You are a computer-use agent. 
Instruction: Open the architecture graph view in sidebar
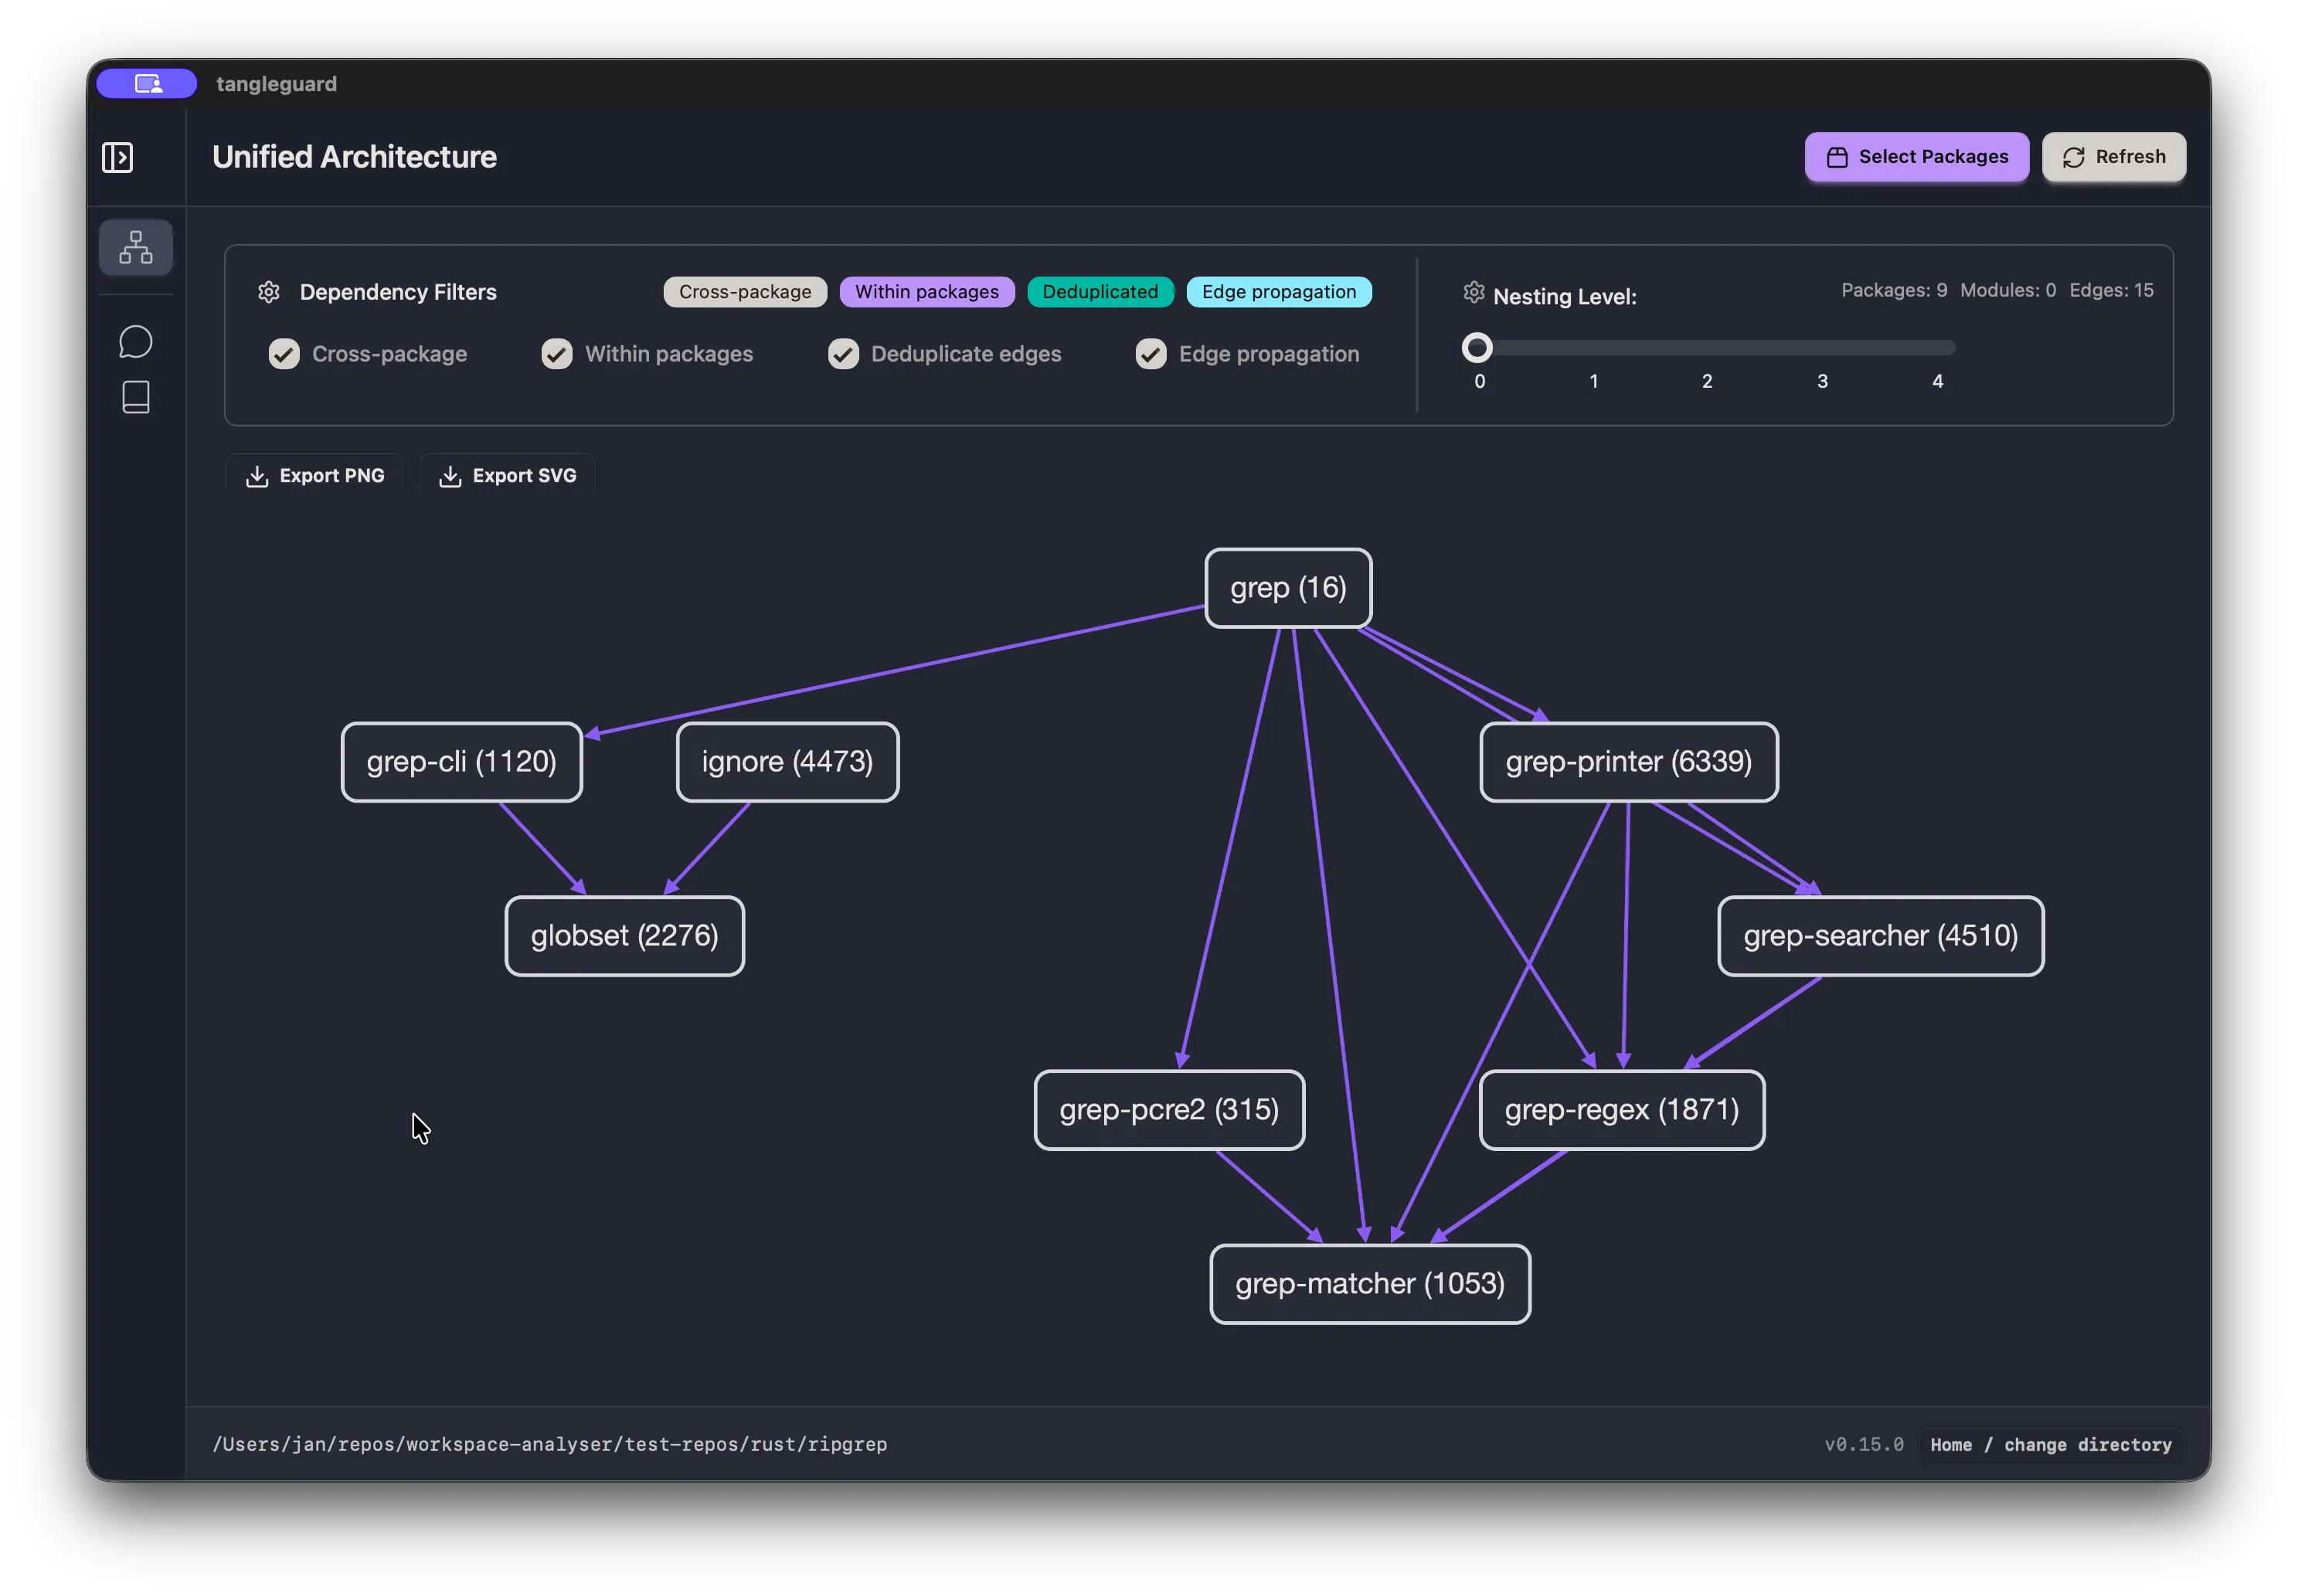[x=136, y=247]
